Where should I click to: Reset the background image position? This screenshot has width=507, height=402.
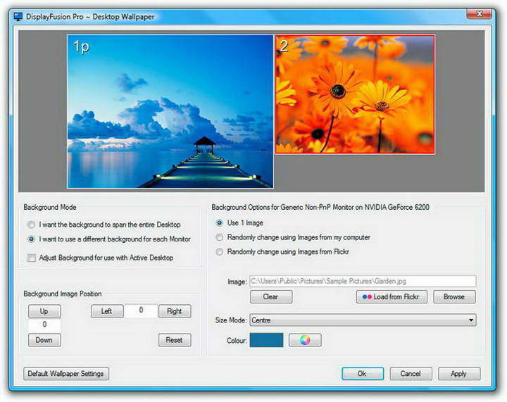pyautogui.click(x=175, y=340)
